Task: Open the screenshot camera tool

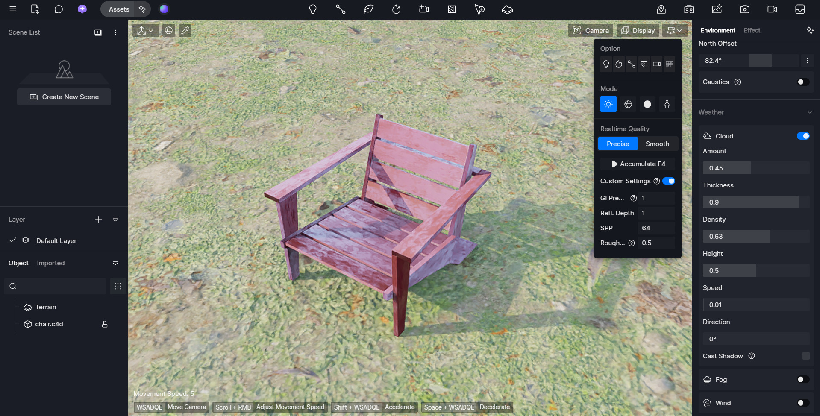Action: click(x=744, y=9)
